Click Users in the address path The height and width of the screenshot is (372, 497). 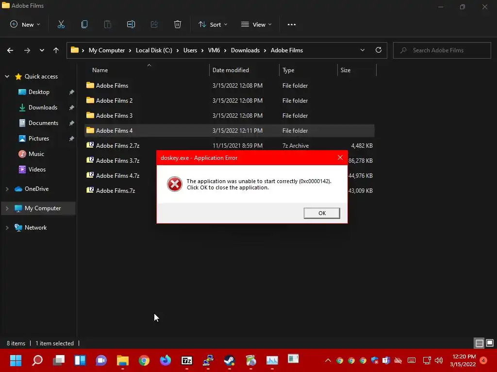190,50
